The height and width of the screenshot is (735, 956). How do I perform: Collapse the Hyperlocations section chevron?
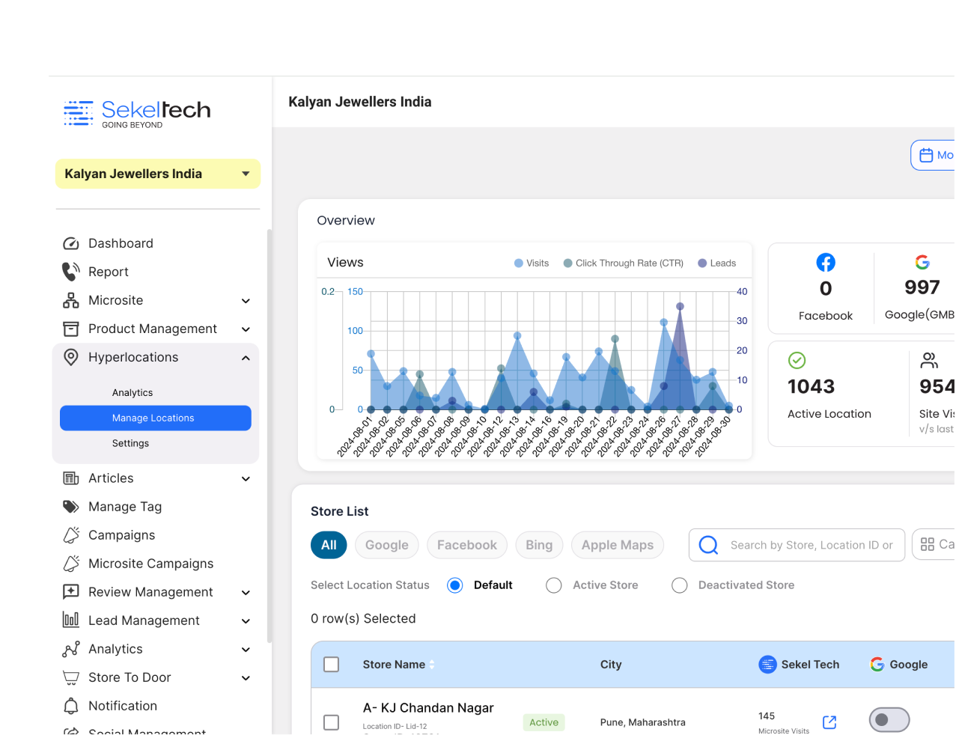pos(246,358)
